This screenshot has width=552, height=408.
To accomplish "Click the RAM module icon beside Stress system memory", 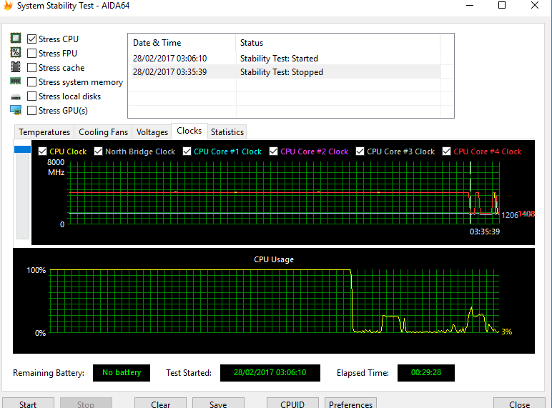I will coord(16,81).
